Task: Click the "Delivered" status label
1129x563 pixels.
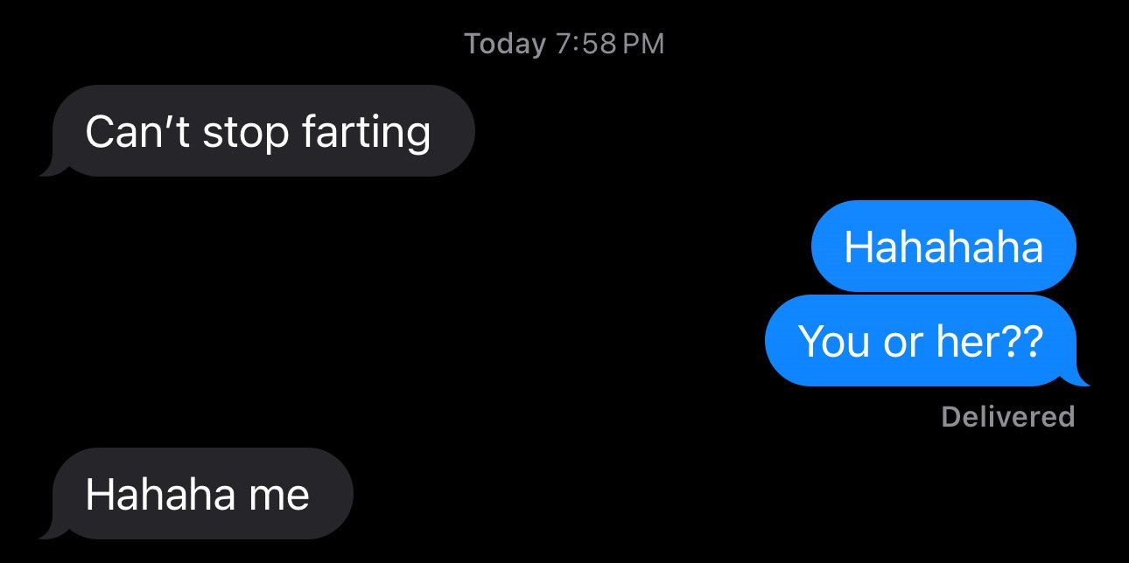Action: pyautogui.click(x=1007, y=416)
